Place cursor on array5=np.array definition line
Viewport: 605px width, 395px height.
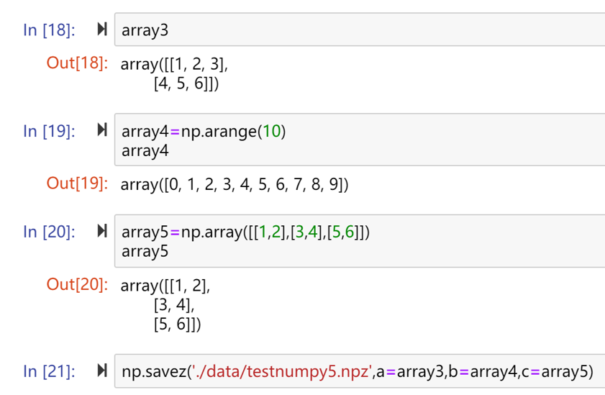pos(246,232)
